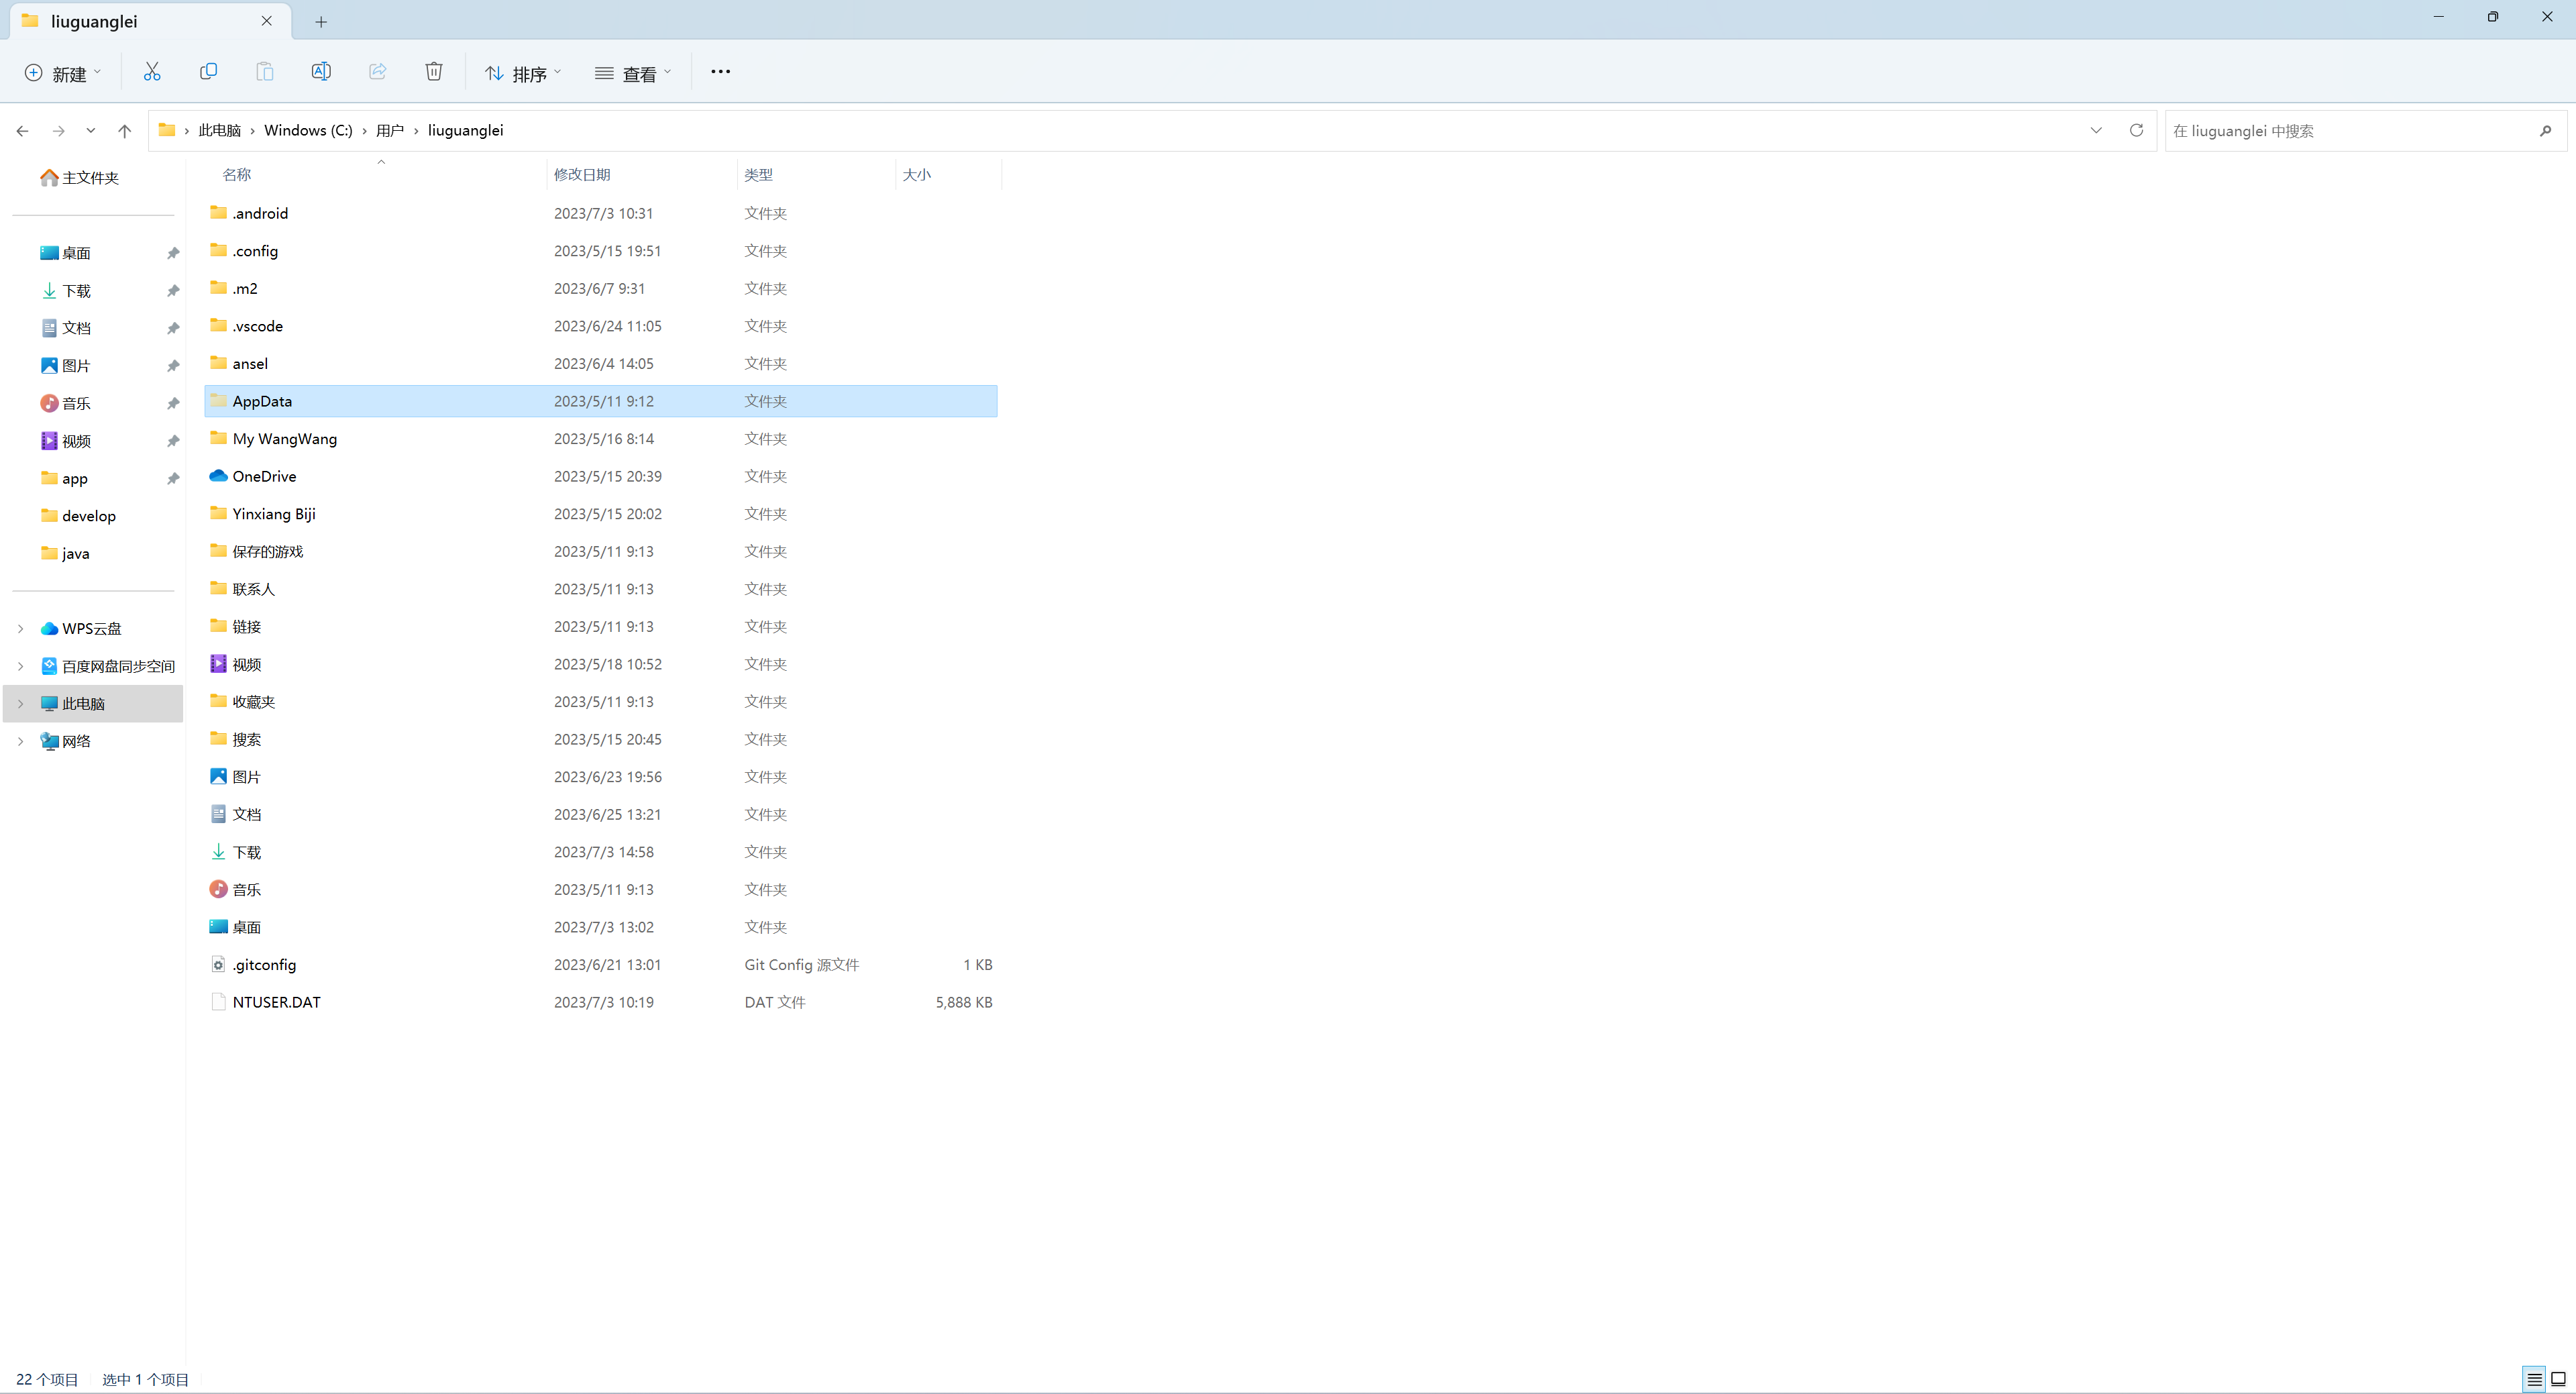This screenshot has height=1394, width=2576.
Task: Select the 视频 folder in file list
Action: 601,664
